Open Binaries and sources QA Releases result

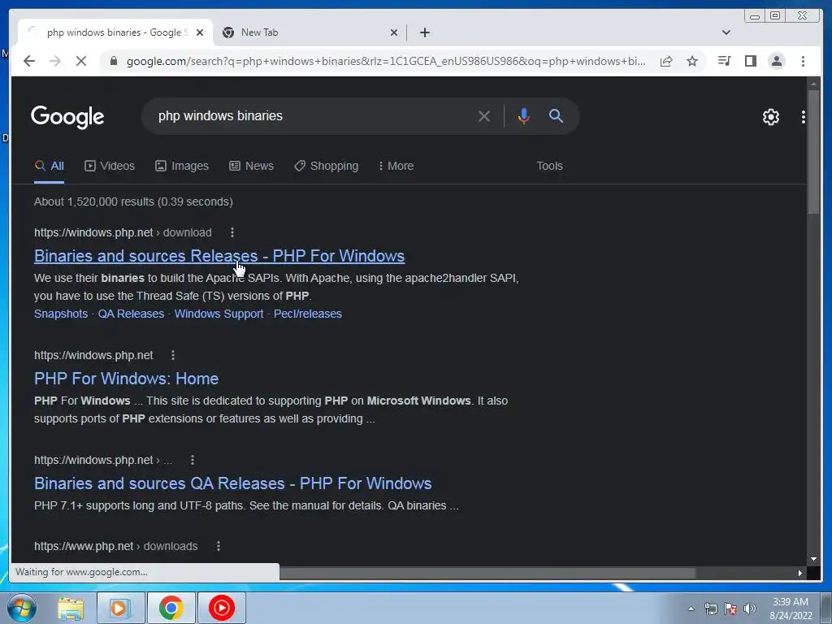click(233, 483)
